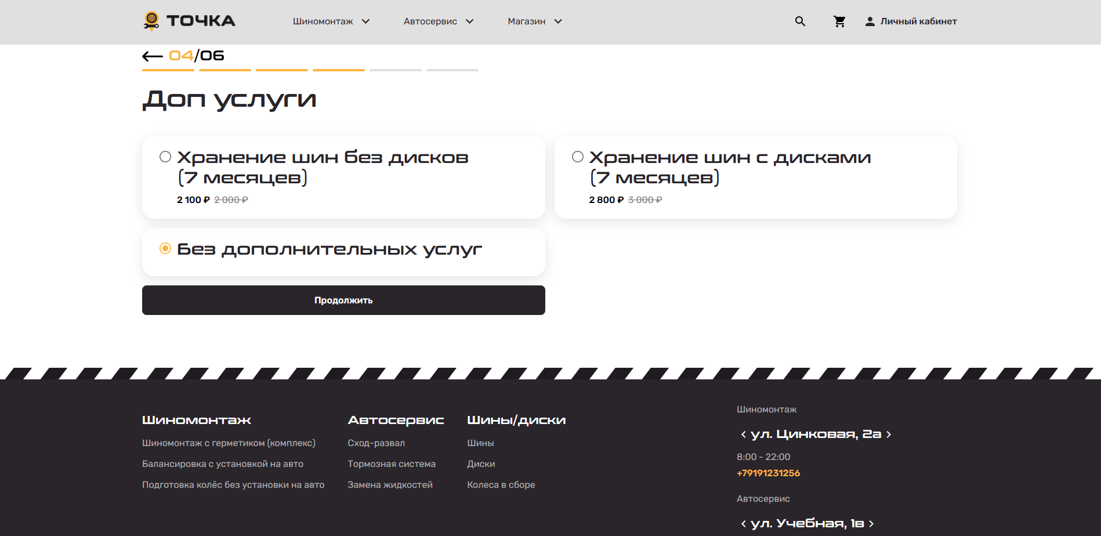This screenshot has height=536, width=1101.
Task: Select Хранение шин без дисков option
Action: (x=165, y=157)
